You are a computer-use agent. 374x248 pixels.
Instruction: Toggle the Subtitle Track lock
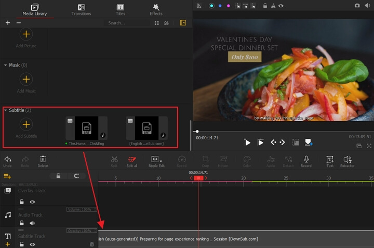[x=22, y=244]
